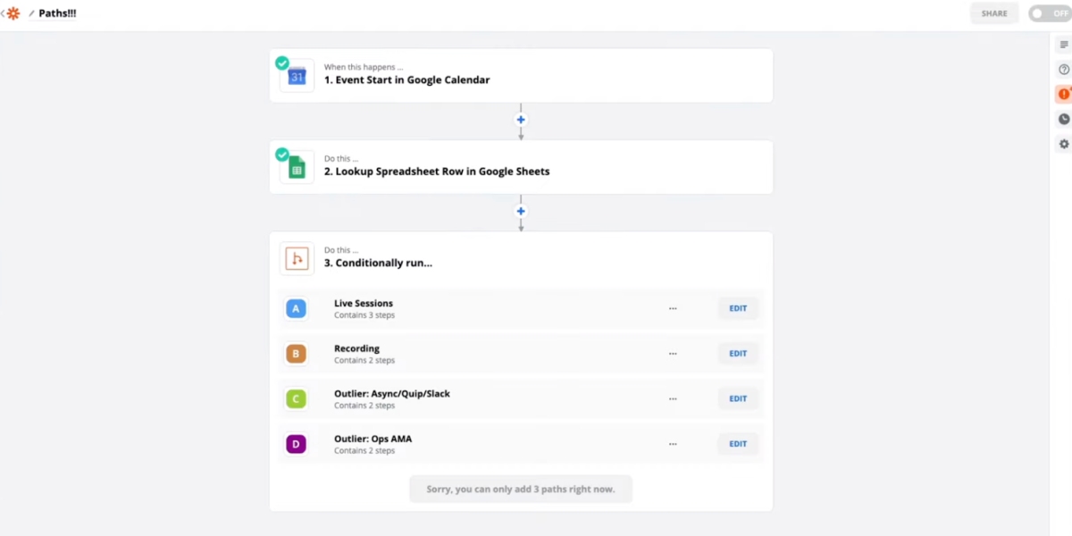
Task: Edit the Recording path
Action: pos(738,354)
